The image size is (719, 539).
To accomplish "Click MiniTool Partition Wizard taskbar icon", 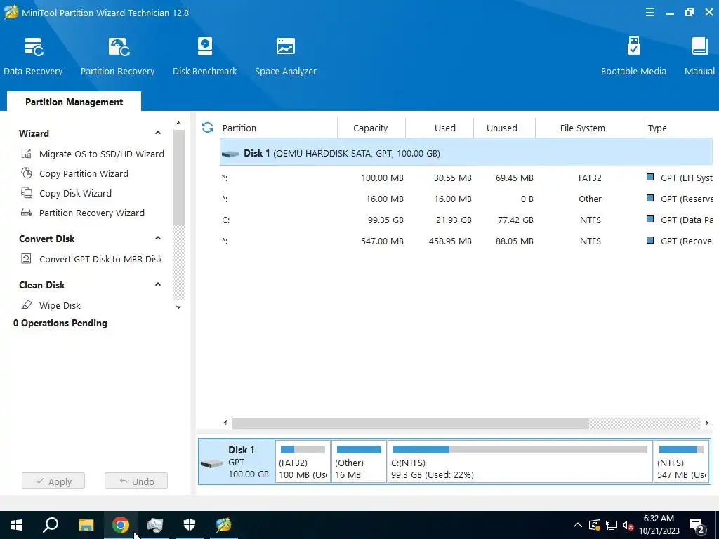I will click(x=224, y=525).
